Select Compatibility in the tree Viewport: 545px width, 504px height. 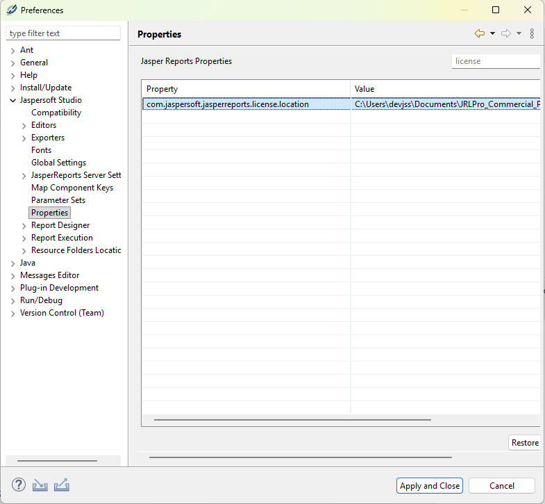(x=56, y=113)
